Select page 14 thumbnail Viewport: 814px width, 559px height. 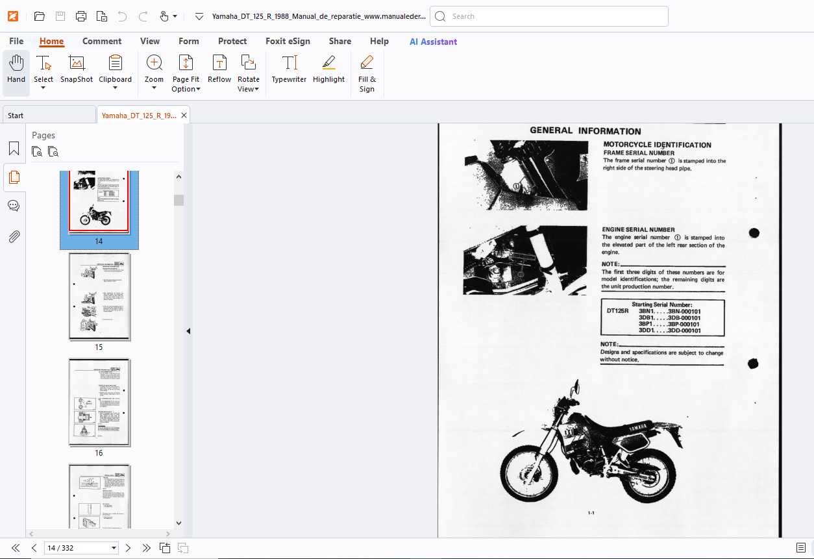(99, 209)
